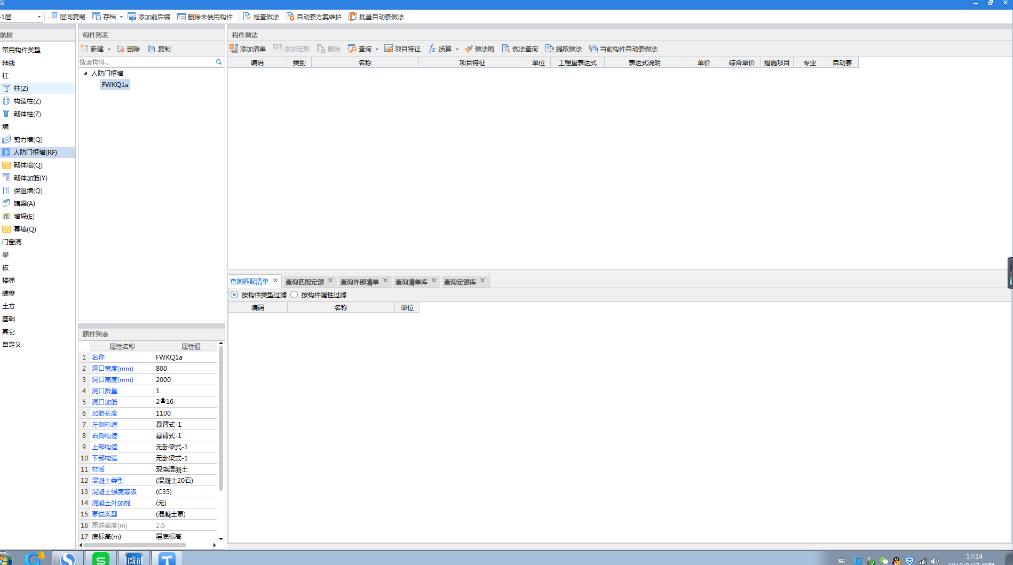Screen dimensions: 1013x565
Task: Select 柱(Z) in navigation tree
Action: (21, 89)
